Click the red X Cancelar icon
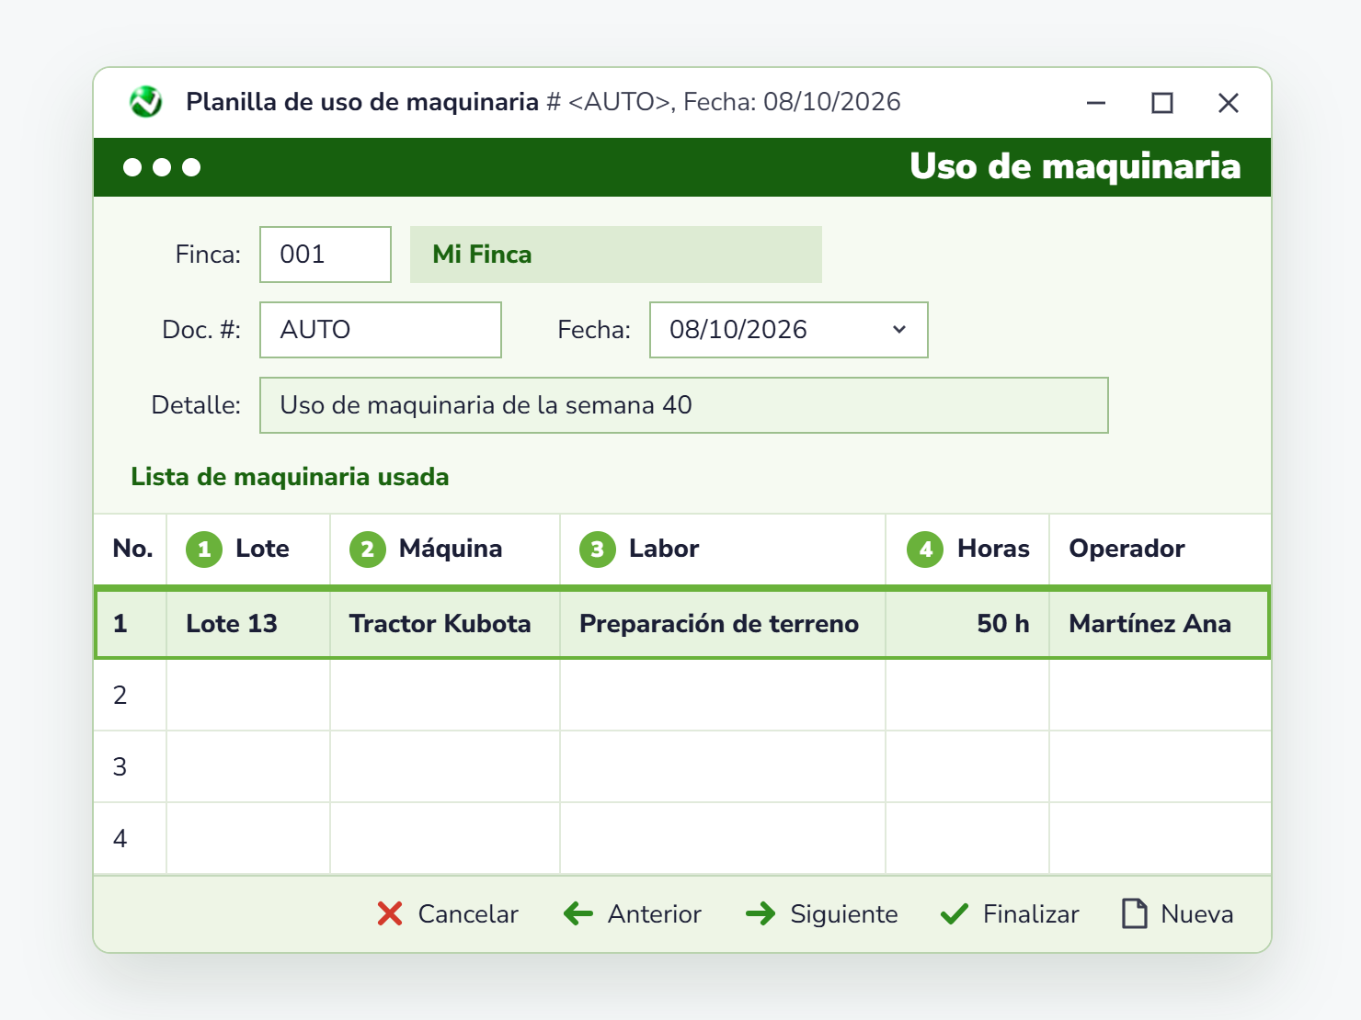This screenshot has width=1361, height=1020. pyautogui.click(x=390, y=913)
